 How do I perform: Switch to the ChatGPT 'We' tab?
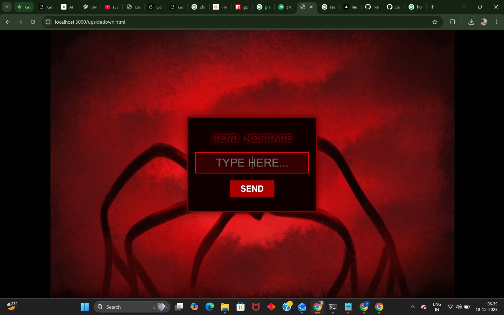click(90, 7)
